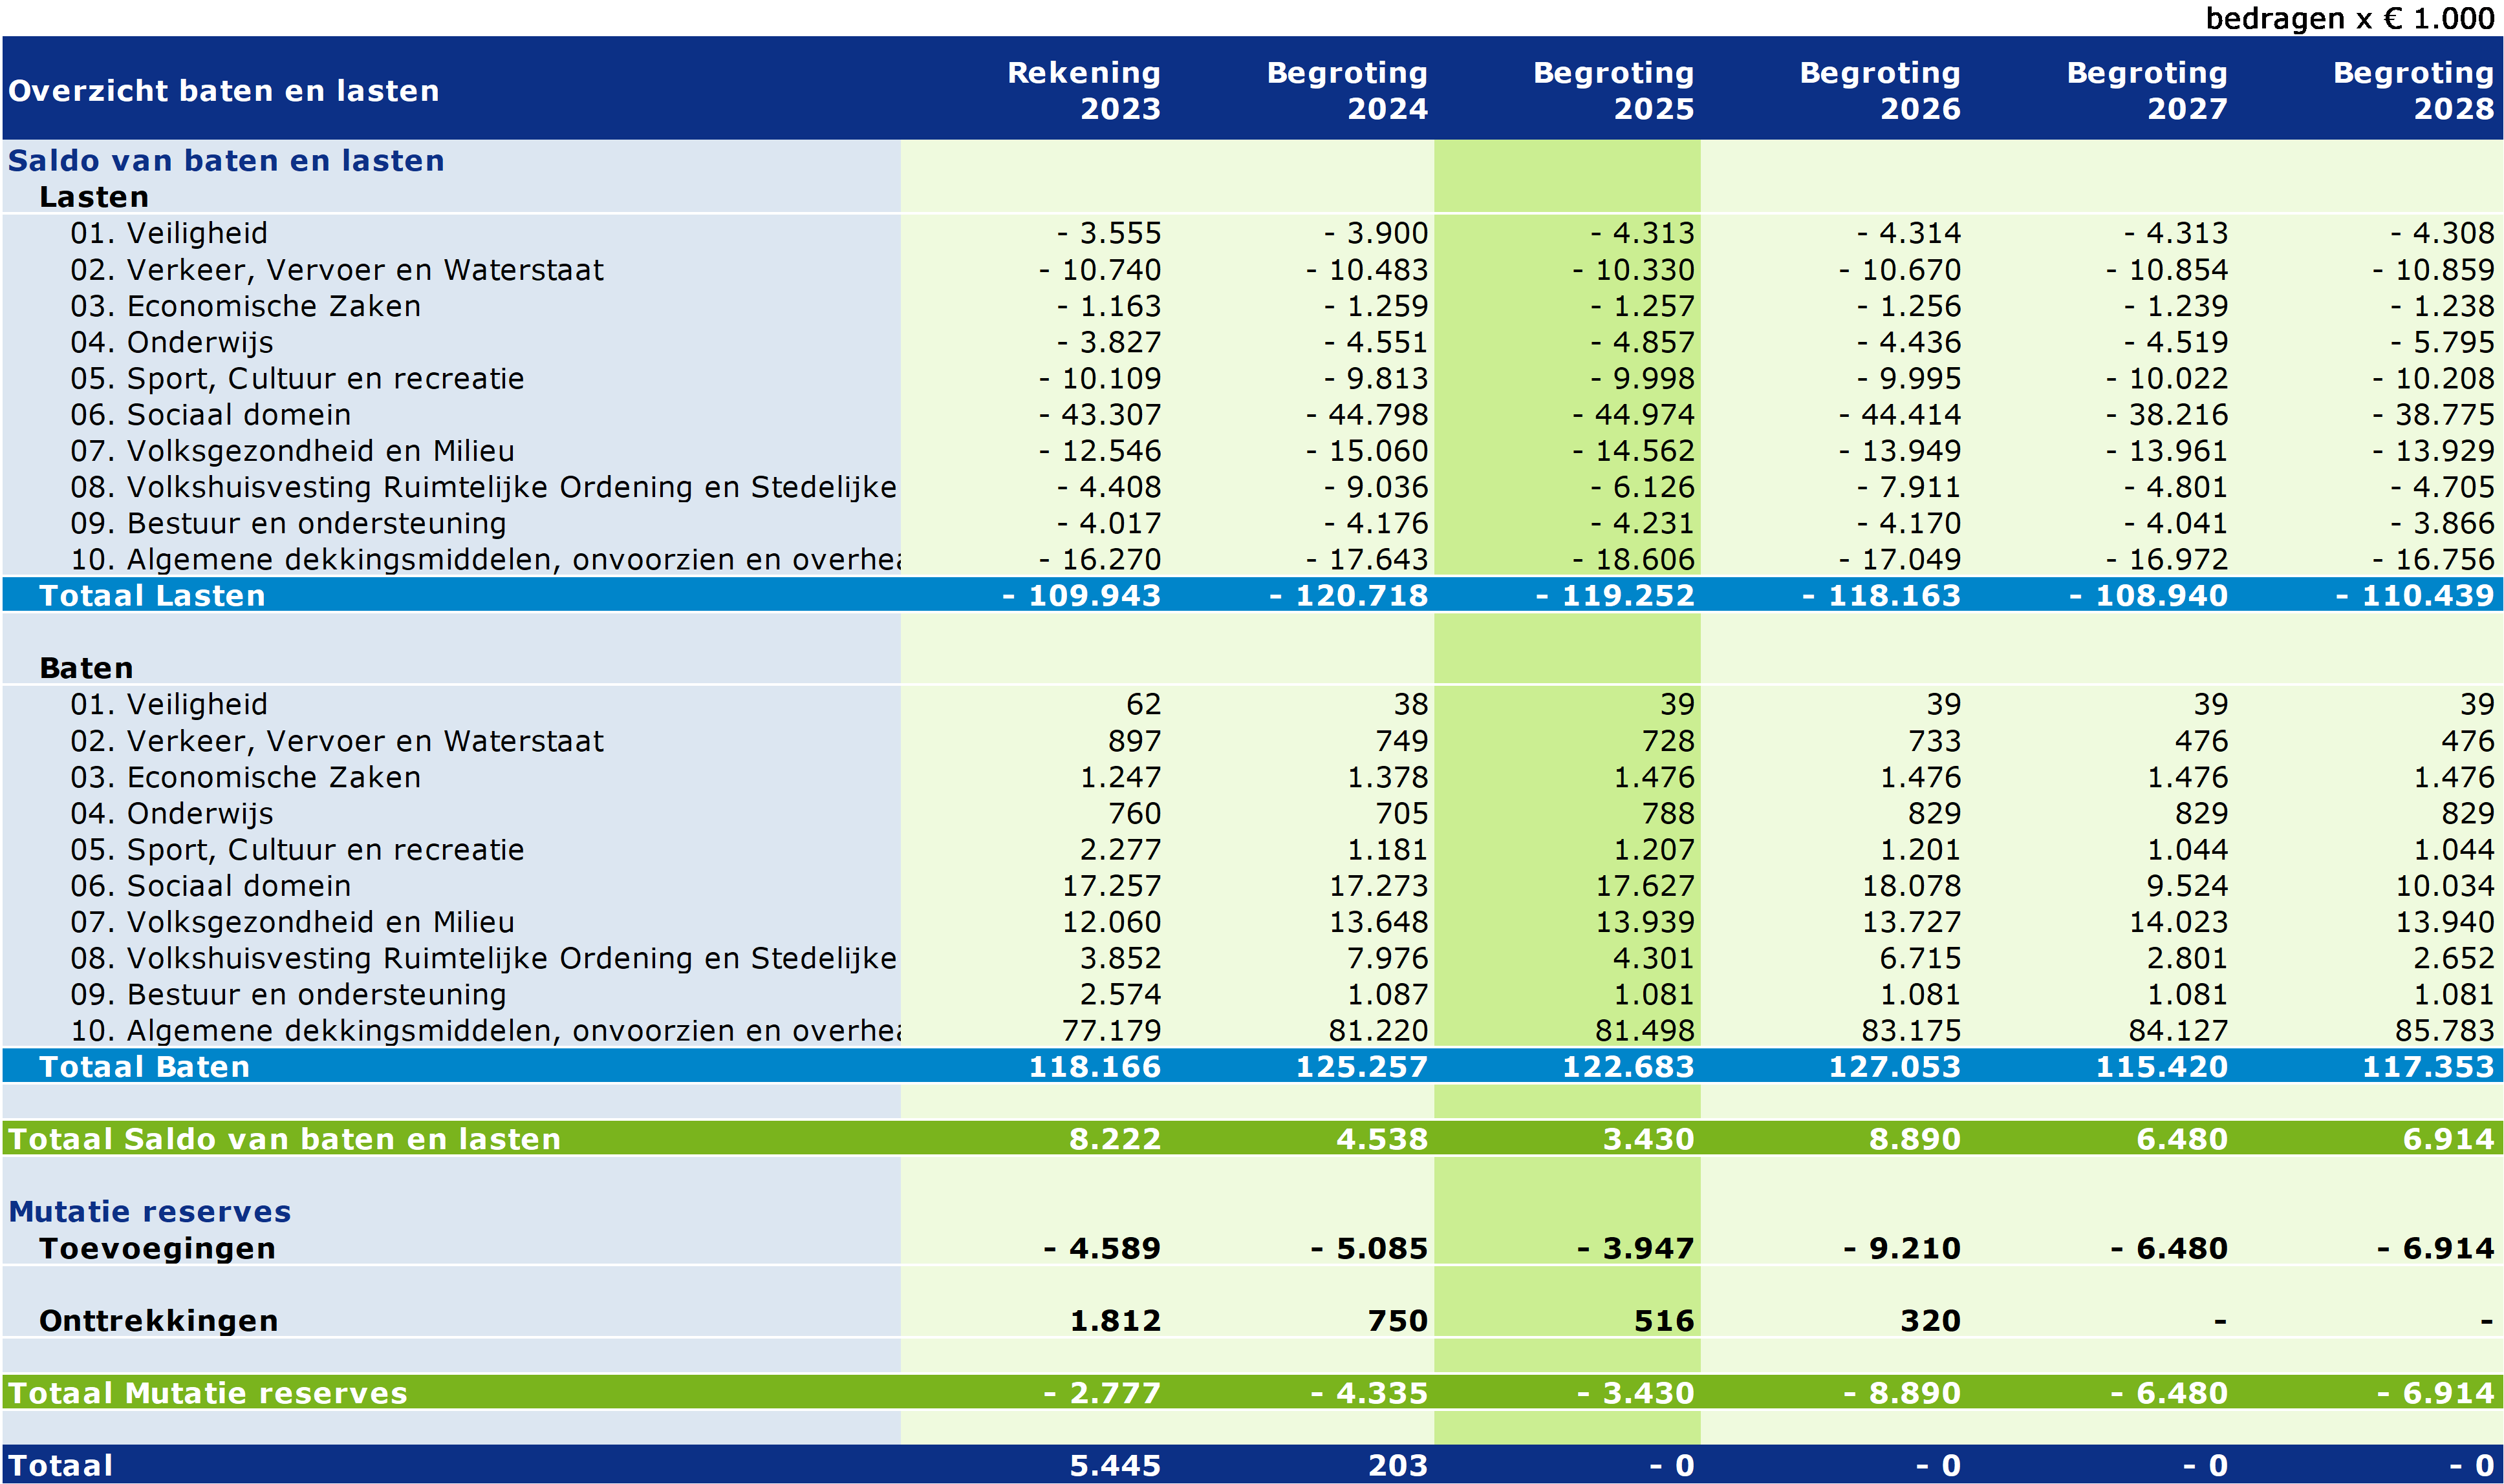
Task: Click Totaal Baten value '115.420'
Action: pos(2162,1067)
